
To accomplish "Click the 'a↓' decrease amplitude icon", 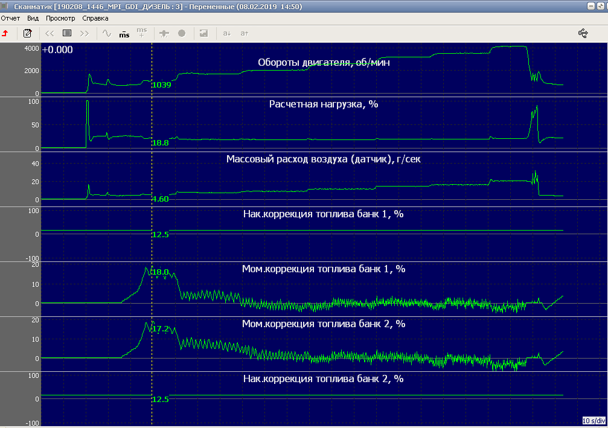I will coord(227,33).
